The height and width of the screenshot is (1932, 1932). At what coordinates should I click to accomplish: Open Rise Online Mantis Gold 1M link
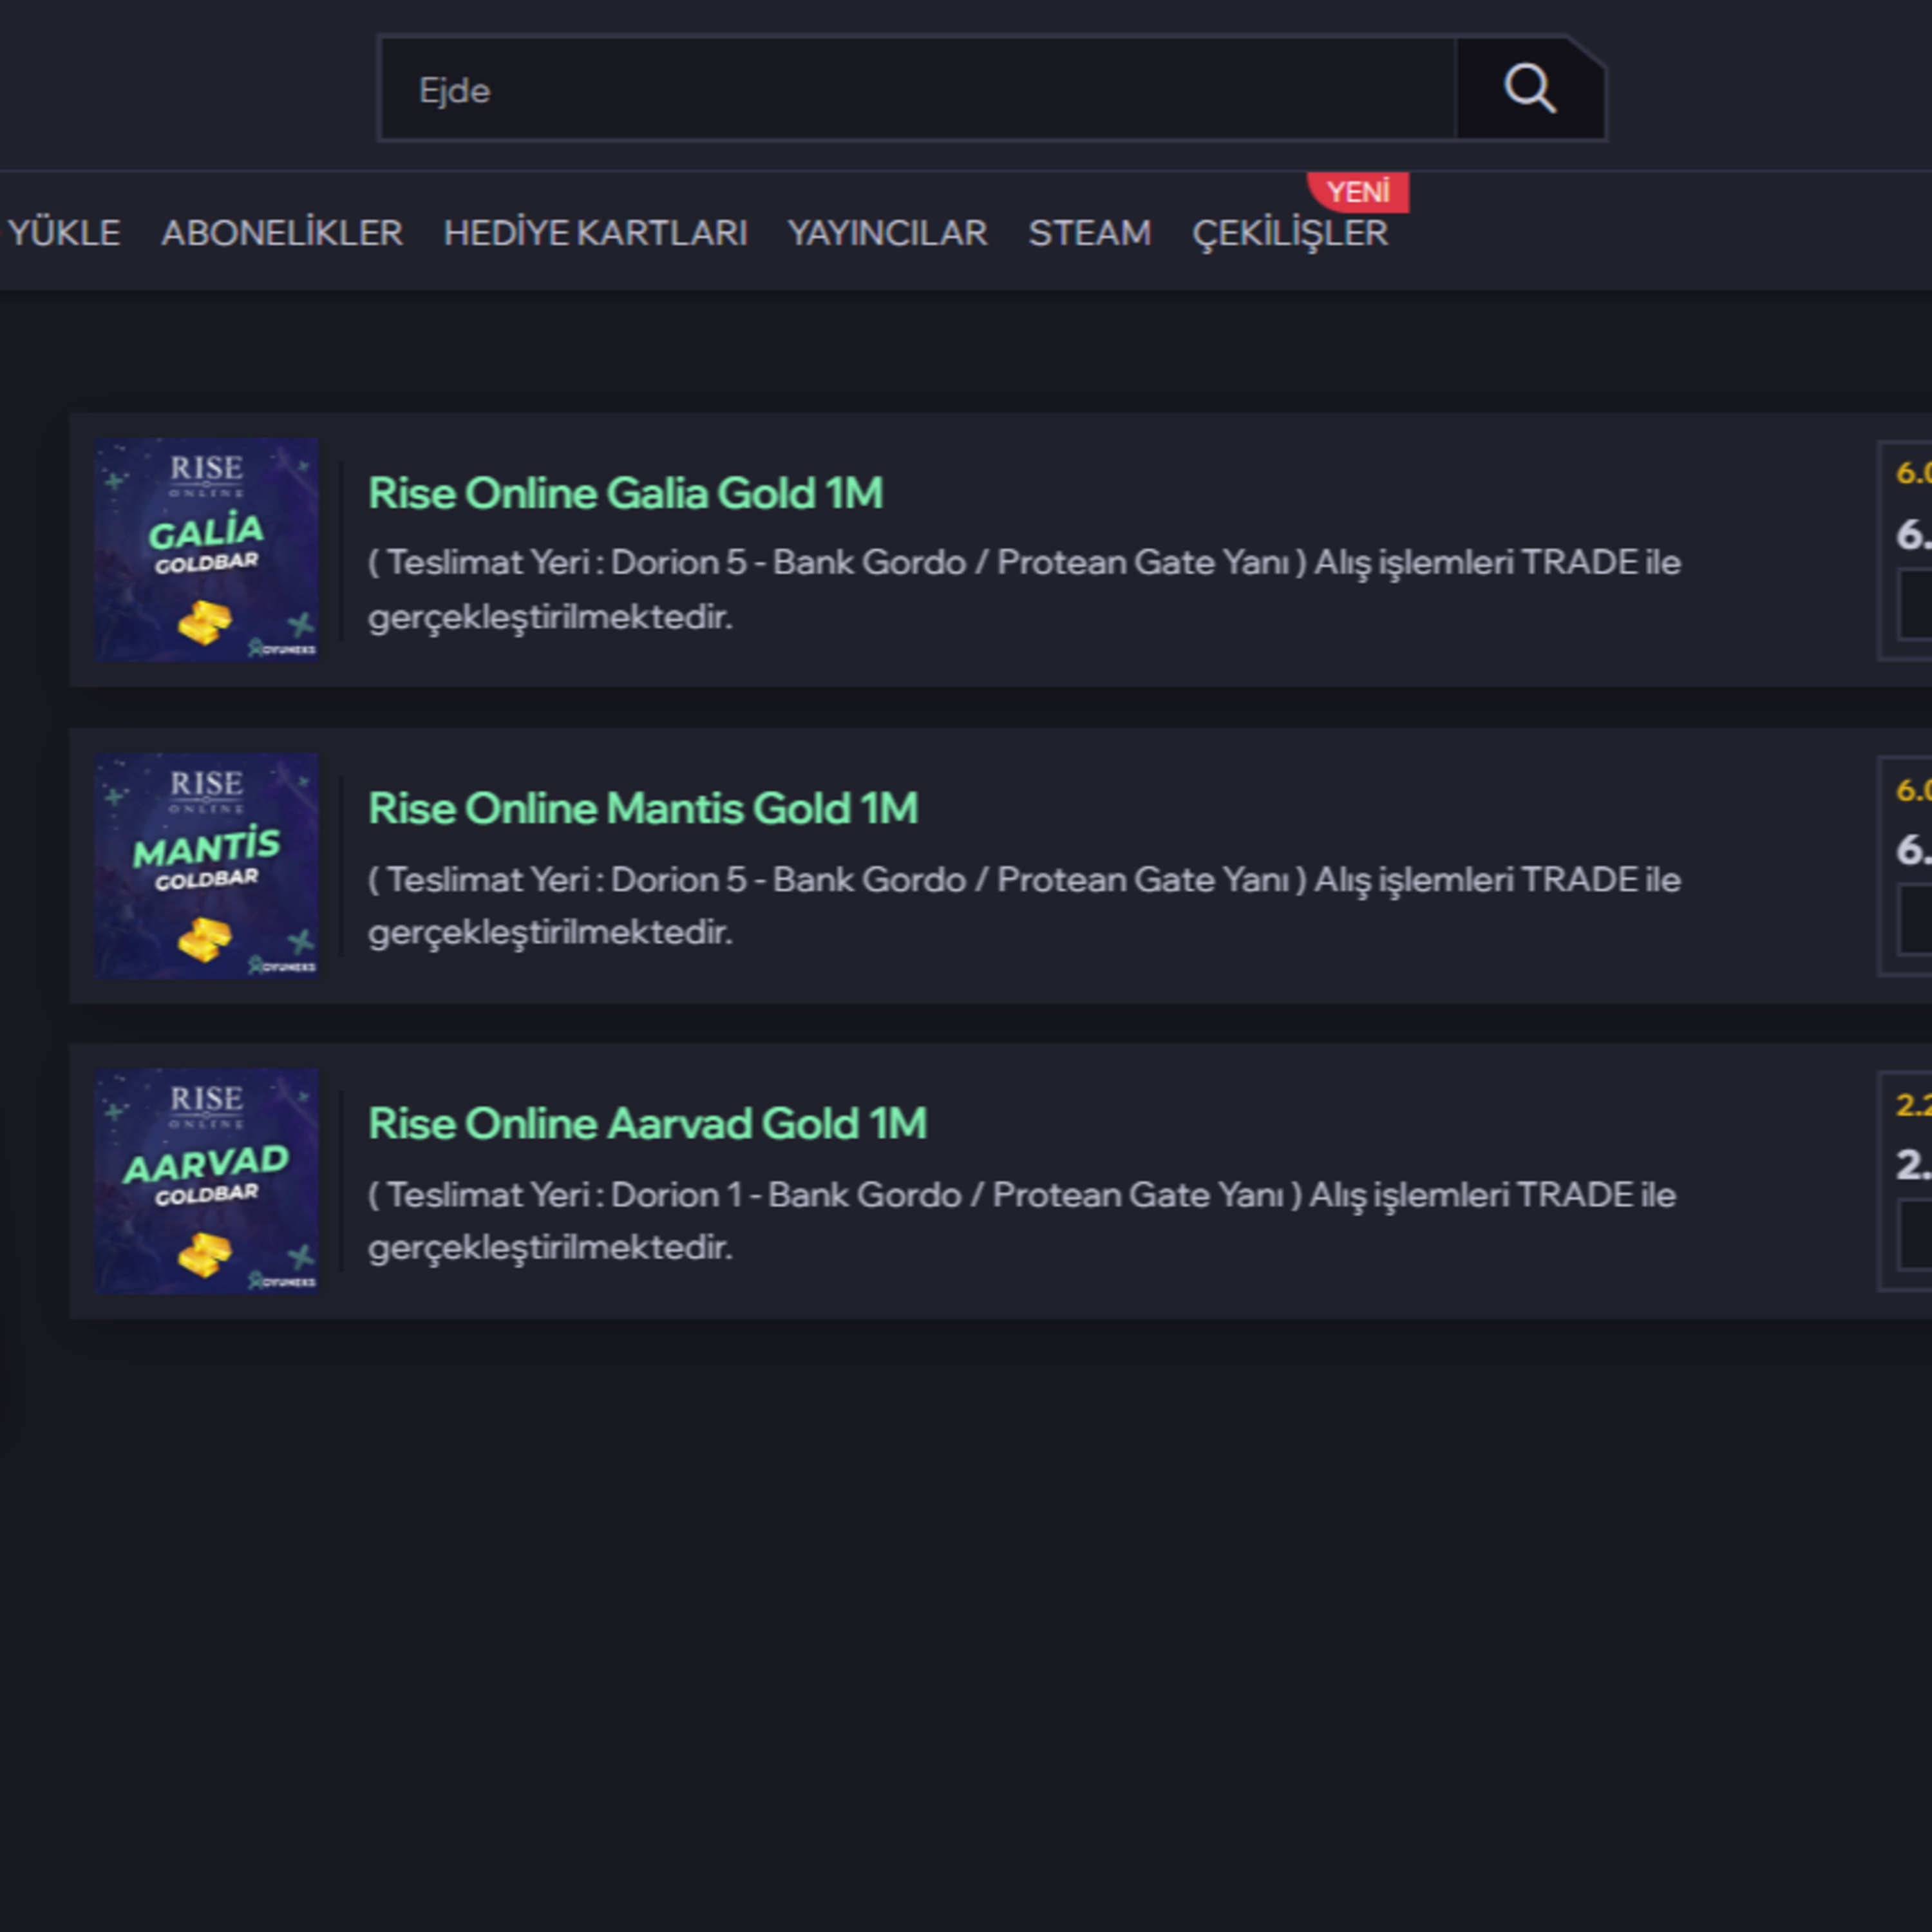(643, 808)
